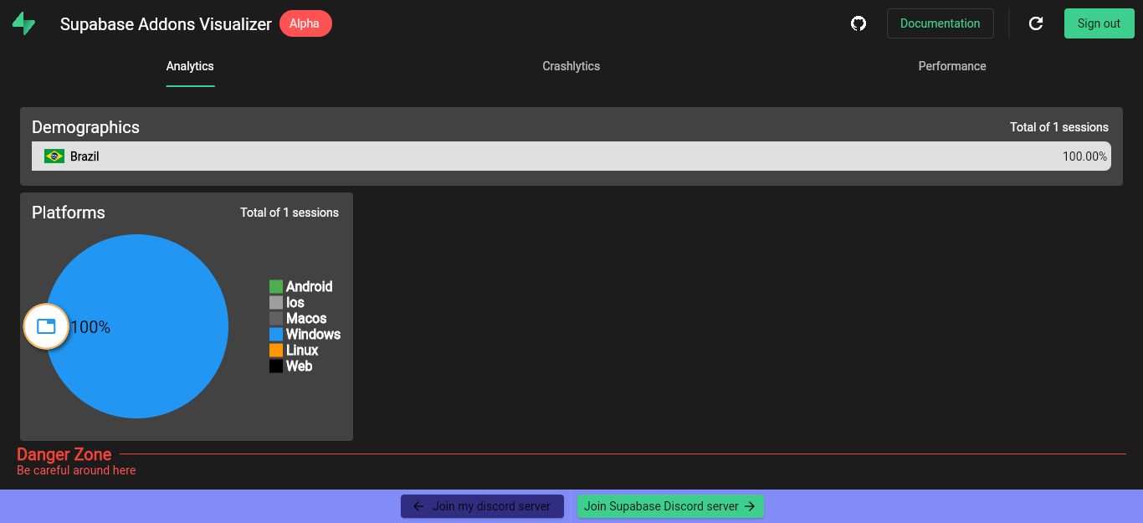Click Join my discord server button
Viewport: 1143px width, 523px height.
pos(482,506)
